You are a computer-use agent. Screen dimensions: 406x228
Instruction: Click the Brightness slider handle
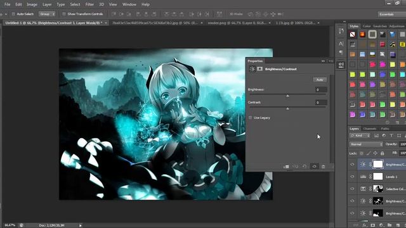(x=287, y=96)
